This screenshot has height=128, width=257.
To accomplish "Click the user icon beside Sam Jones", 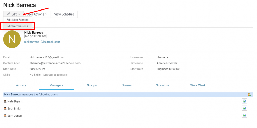I will point(5,116).
